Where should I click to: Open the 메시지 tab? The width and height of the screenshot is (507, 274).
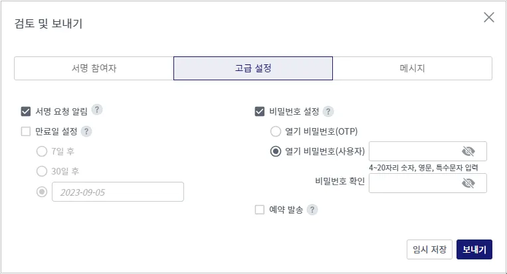coord(412,68)
